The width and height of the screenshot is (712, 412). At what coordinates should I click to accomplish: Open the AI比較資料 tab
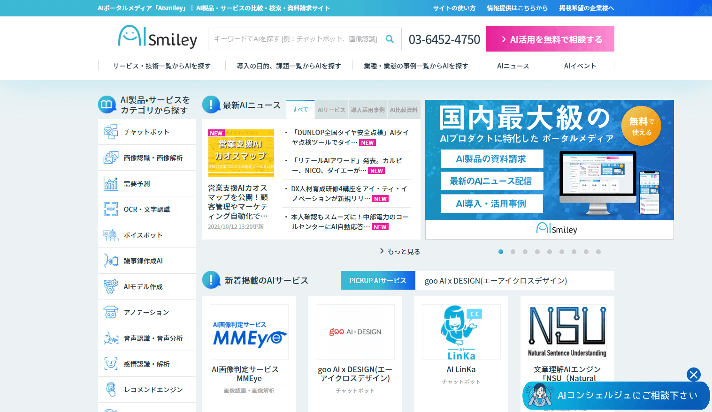pos(404,110)
